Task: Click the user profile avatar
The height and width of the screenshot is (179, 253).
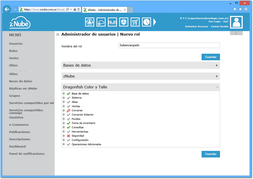Action: pyautogui.click(x=237, y=22)
